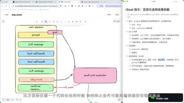Select the pink goal box in diagram

click(x=55, y=32)
